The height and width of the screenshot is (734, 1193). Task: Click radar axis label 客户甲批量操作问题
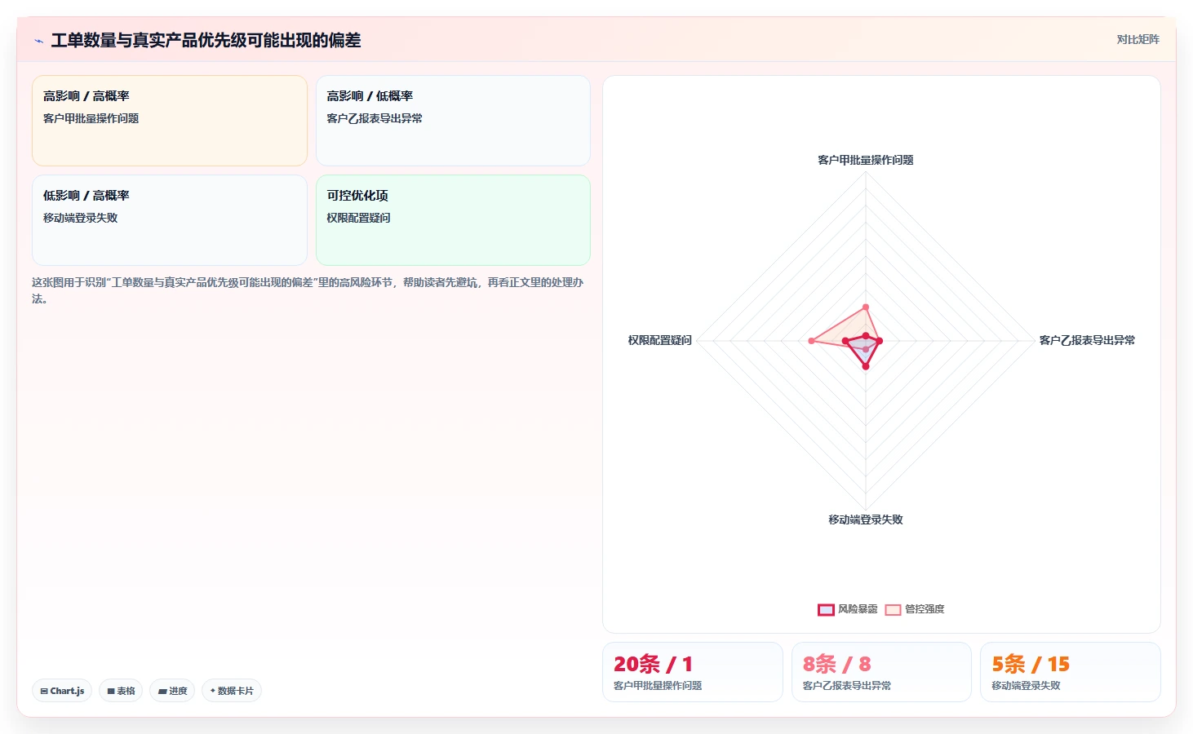click(x=866, y=160)
